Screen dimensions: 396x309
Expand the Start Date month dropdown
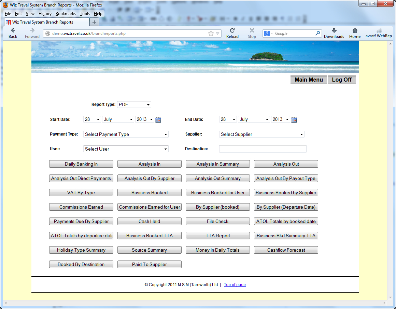118,119
